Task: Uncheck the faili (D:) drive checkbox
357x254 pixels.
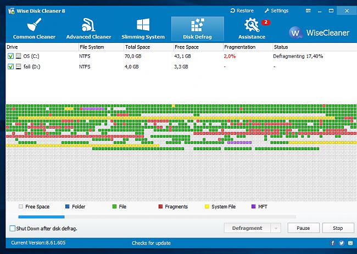Action: pos(10,67)
